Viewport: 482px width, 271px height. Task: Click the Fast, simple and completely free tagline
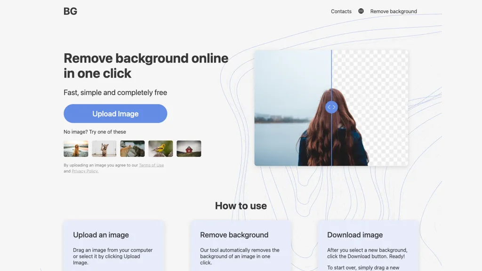point(115,92)
